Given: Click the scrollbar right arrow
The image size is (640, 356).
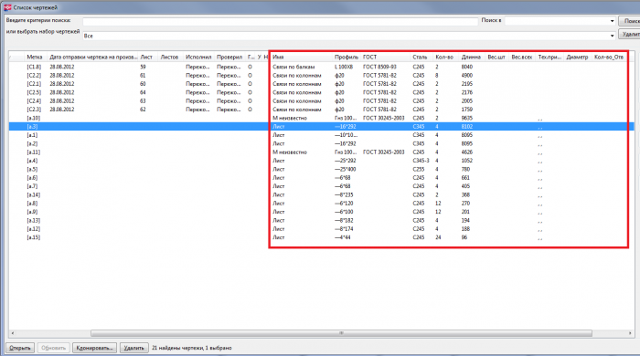Looking at the screenshot, I should (x=630, y=333).
